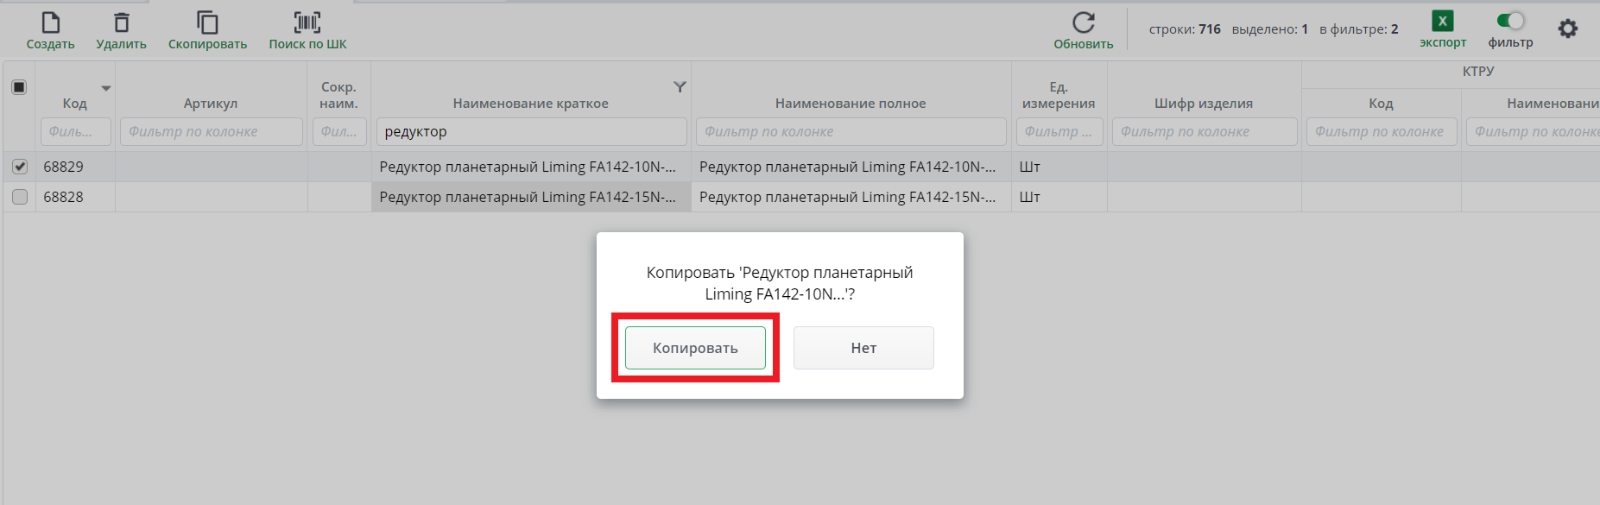Toggle the select-all header checkbox

tap(19, 87)
